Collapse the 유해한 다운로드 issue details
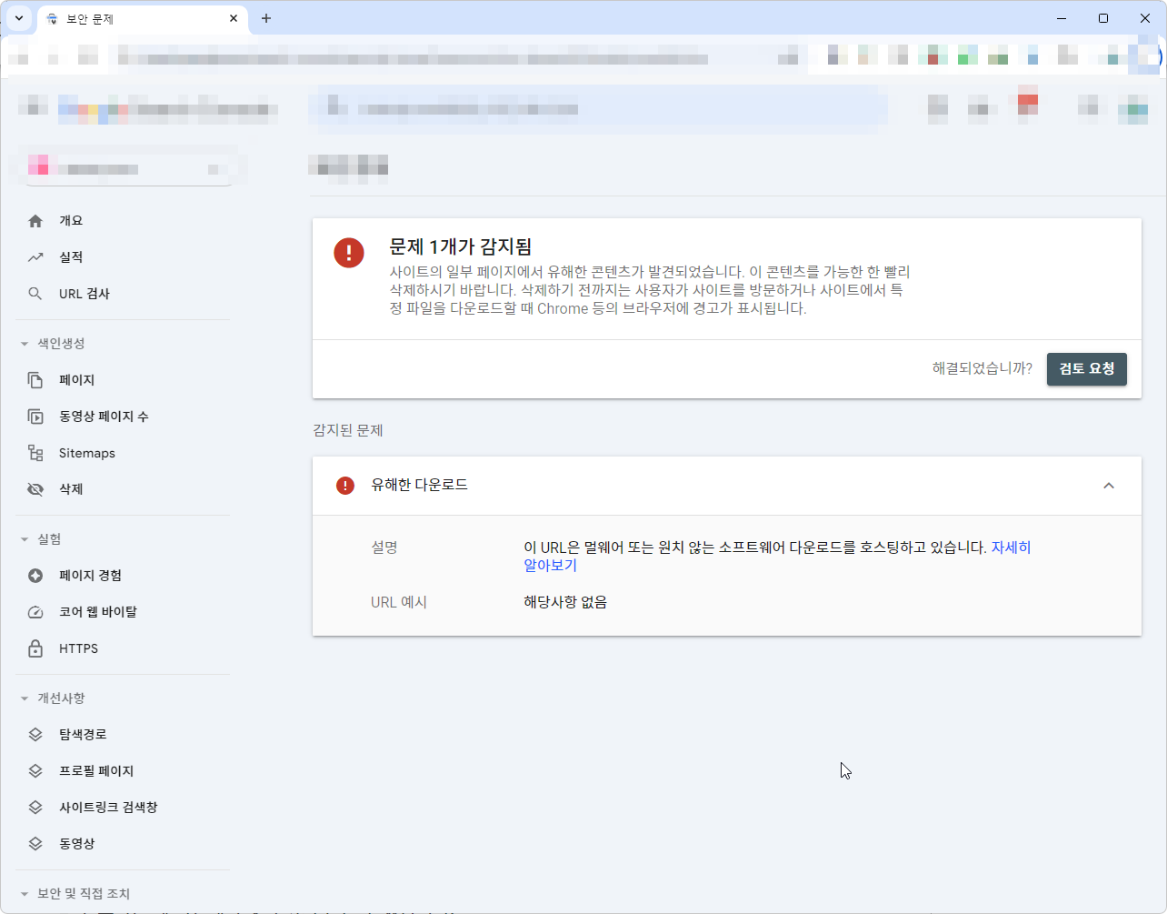1167x914 pixels. pyautogui.click(x=1109, y=485)
